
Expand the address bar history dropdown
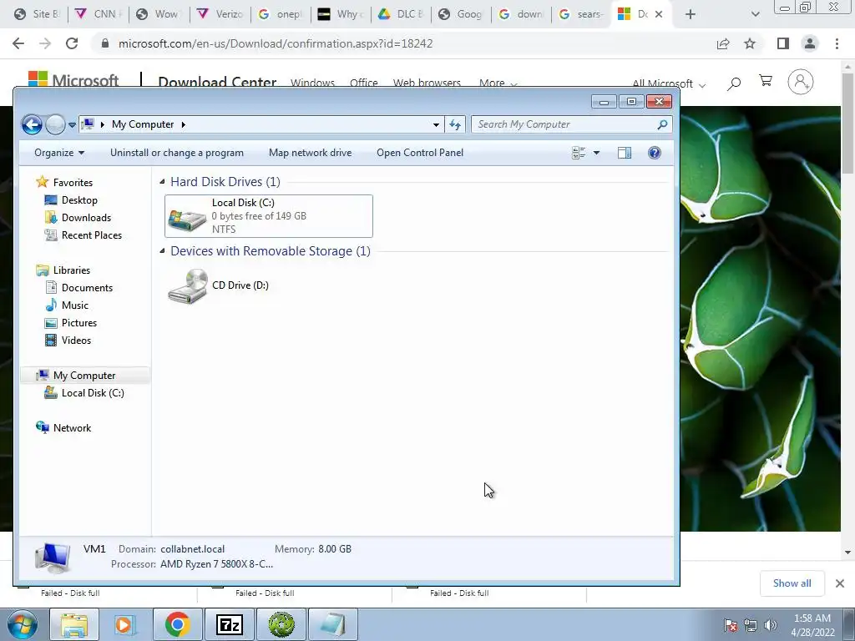pyautogui.click(x=436, y=125)
